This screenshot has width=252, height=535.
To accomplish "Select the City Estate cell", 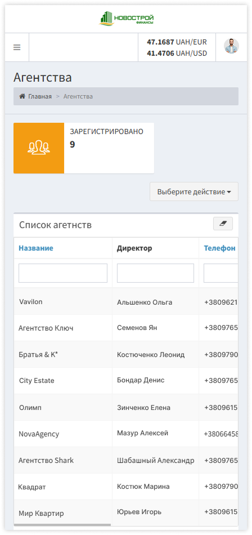I will (63, 381).
